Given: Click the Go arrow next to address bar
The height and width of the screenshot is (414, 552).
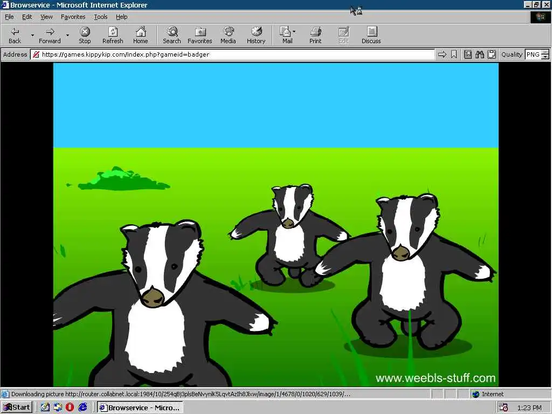Looking at the screenshot, I should point(442,54).
